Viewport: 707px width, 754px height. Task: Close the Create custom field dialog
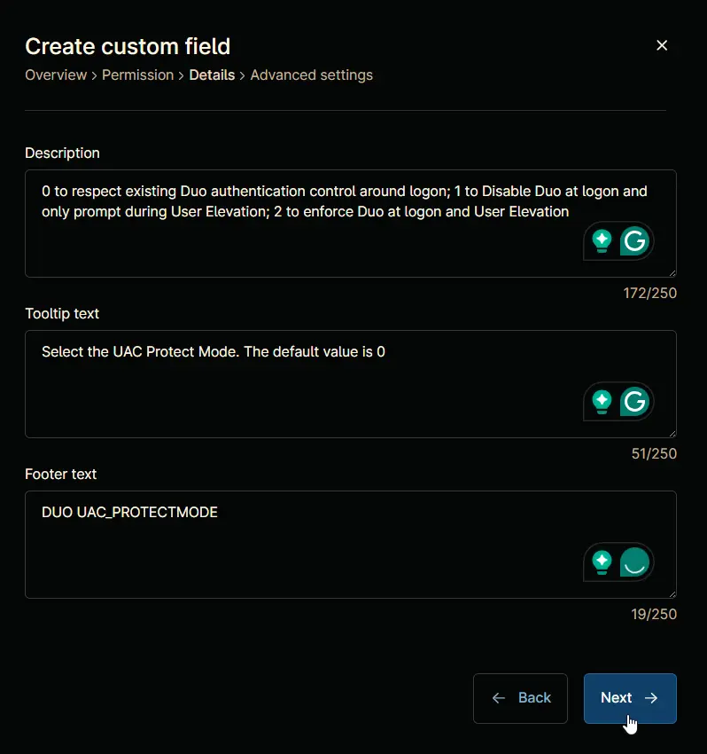coord(662,45)
